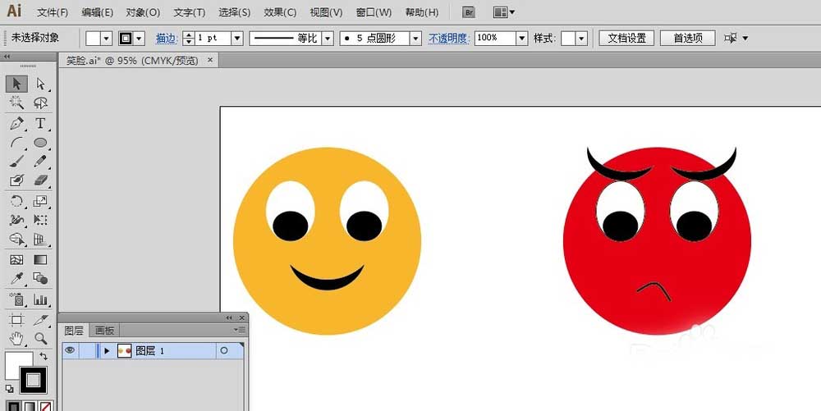The width and height of the screenshot is (821, 411).
Task: Open the fill color dropdown in control bar
Action: pyautogui.click(x=107, y=39)
